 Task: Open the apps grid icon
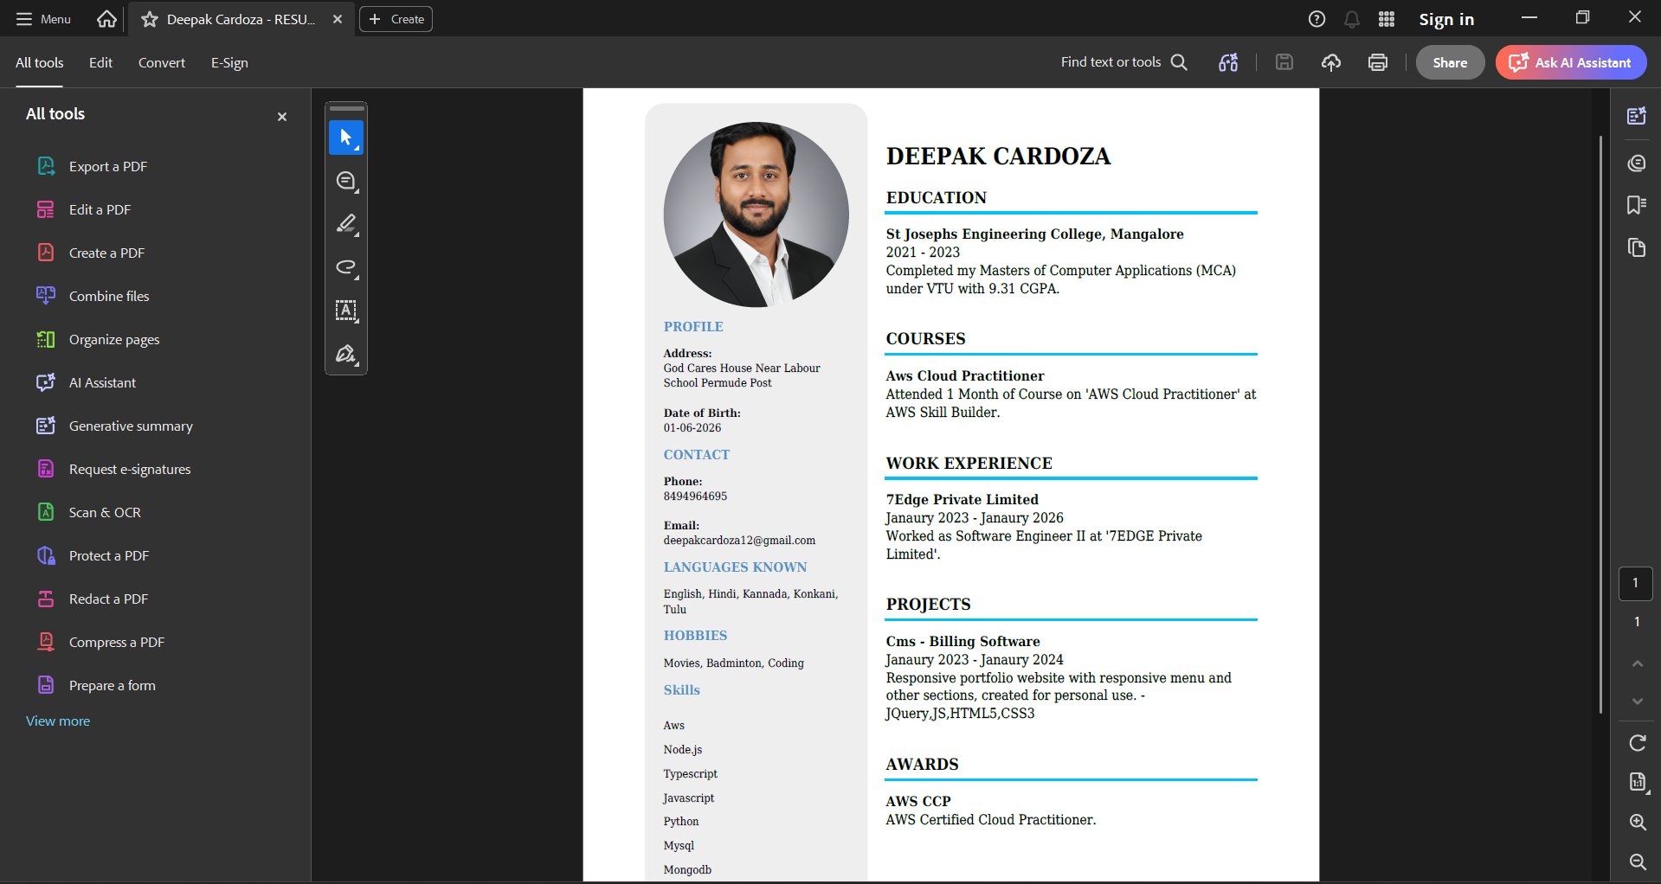click(x=1387, y=19)
